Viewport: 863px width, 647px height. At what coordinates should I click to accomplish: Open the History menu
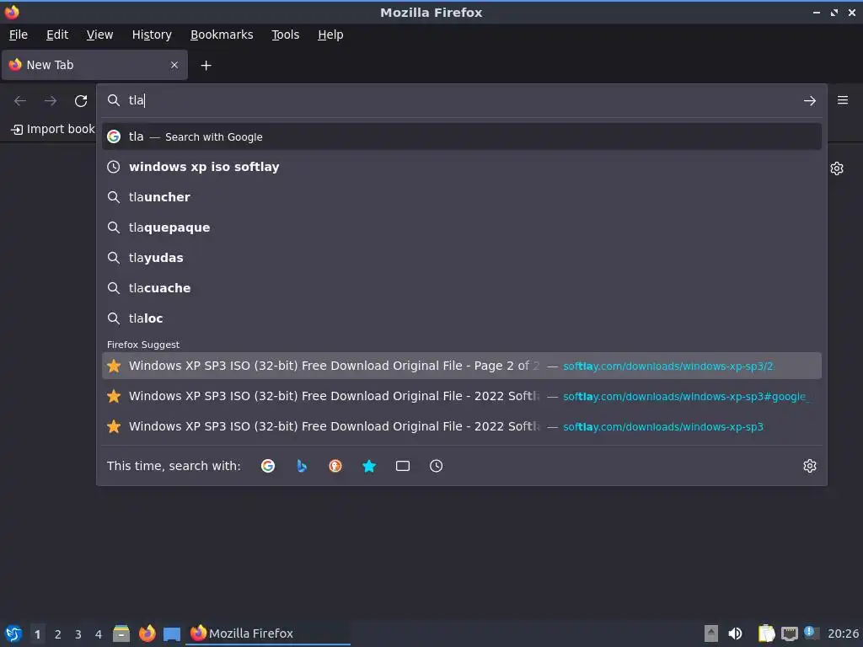pyautogui.click(x=152, y=35)
